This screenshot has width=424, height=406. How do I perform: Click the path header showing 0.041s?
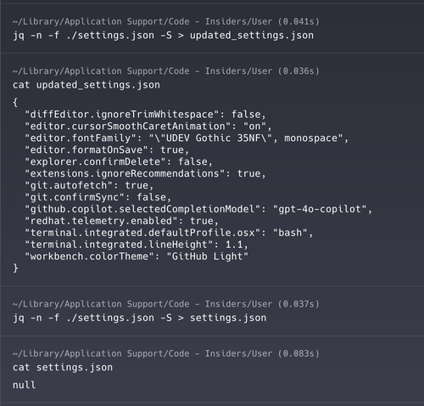(166, 21)
